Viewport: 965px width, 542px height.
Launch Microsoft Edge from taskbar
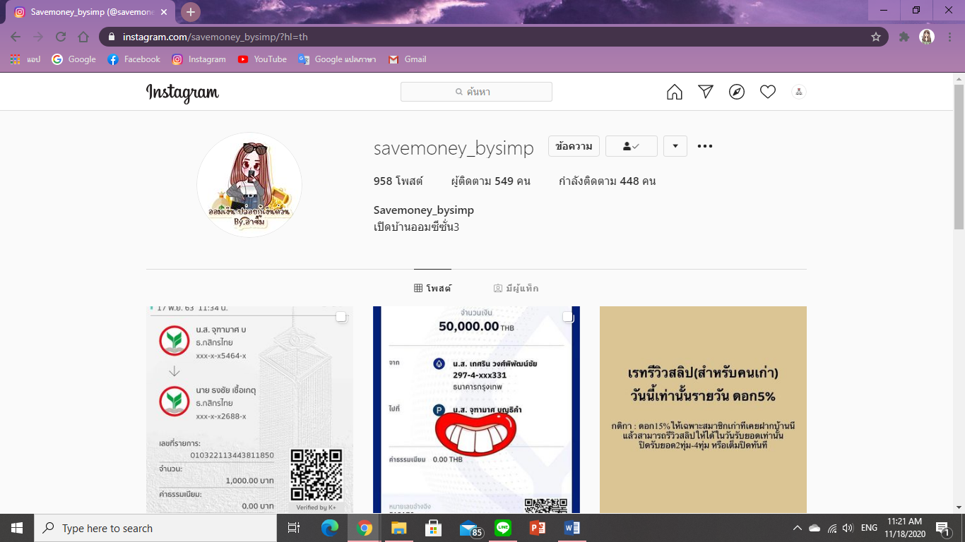coord(330,528)
